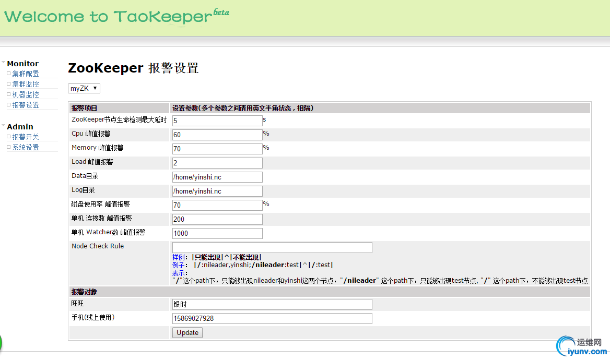Click the Node Check Rule label

tap(98, 246)
